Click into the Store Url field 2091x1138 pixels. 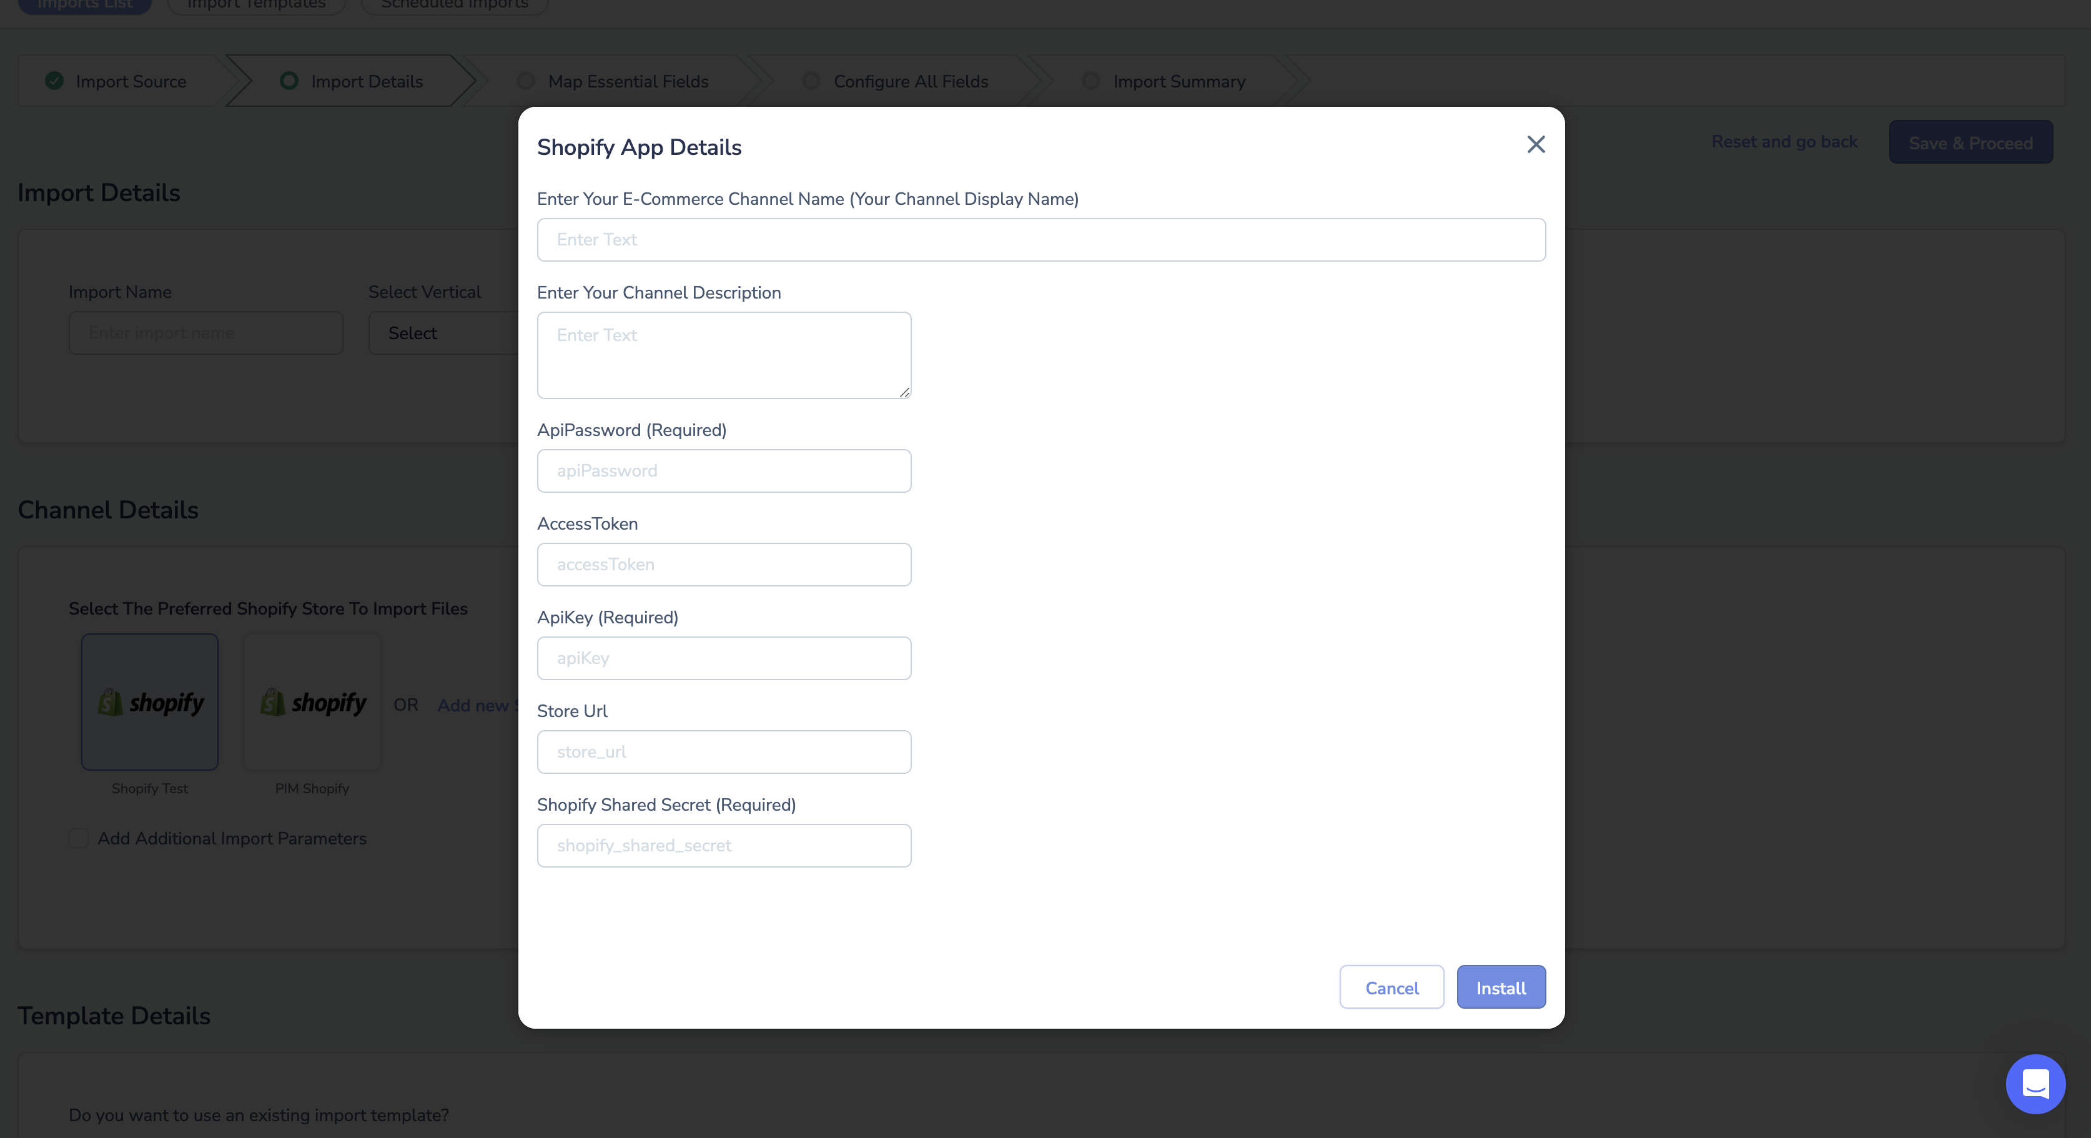724,751
